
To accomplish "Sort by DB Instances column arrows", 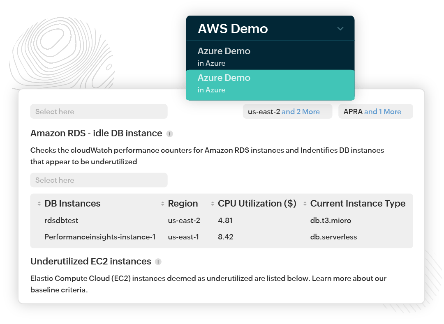I will 39,204.
